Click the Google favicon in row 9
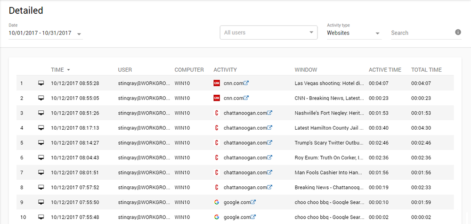Image resolution: width=471 pixels, height=224 pixels. 217,202
